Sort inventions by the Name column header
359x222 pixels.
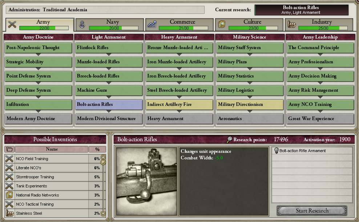coord(52,149)
